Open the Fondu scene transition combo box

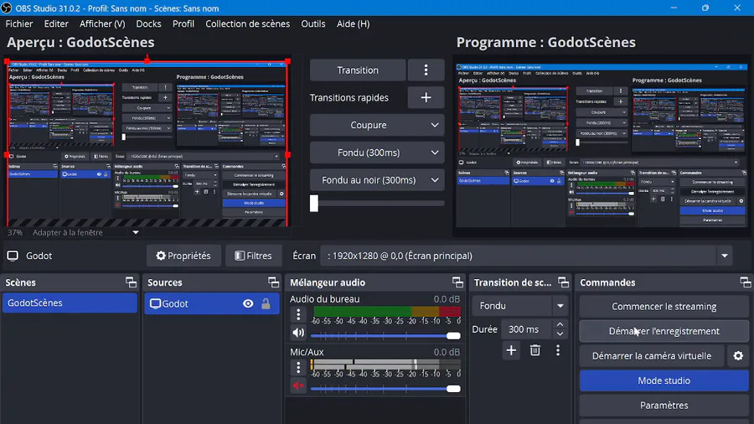(x=519, y=306)
